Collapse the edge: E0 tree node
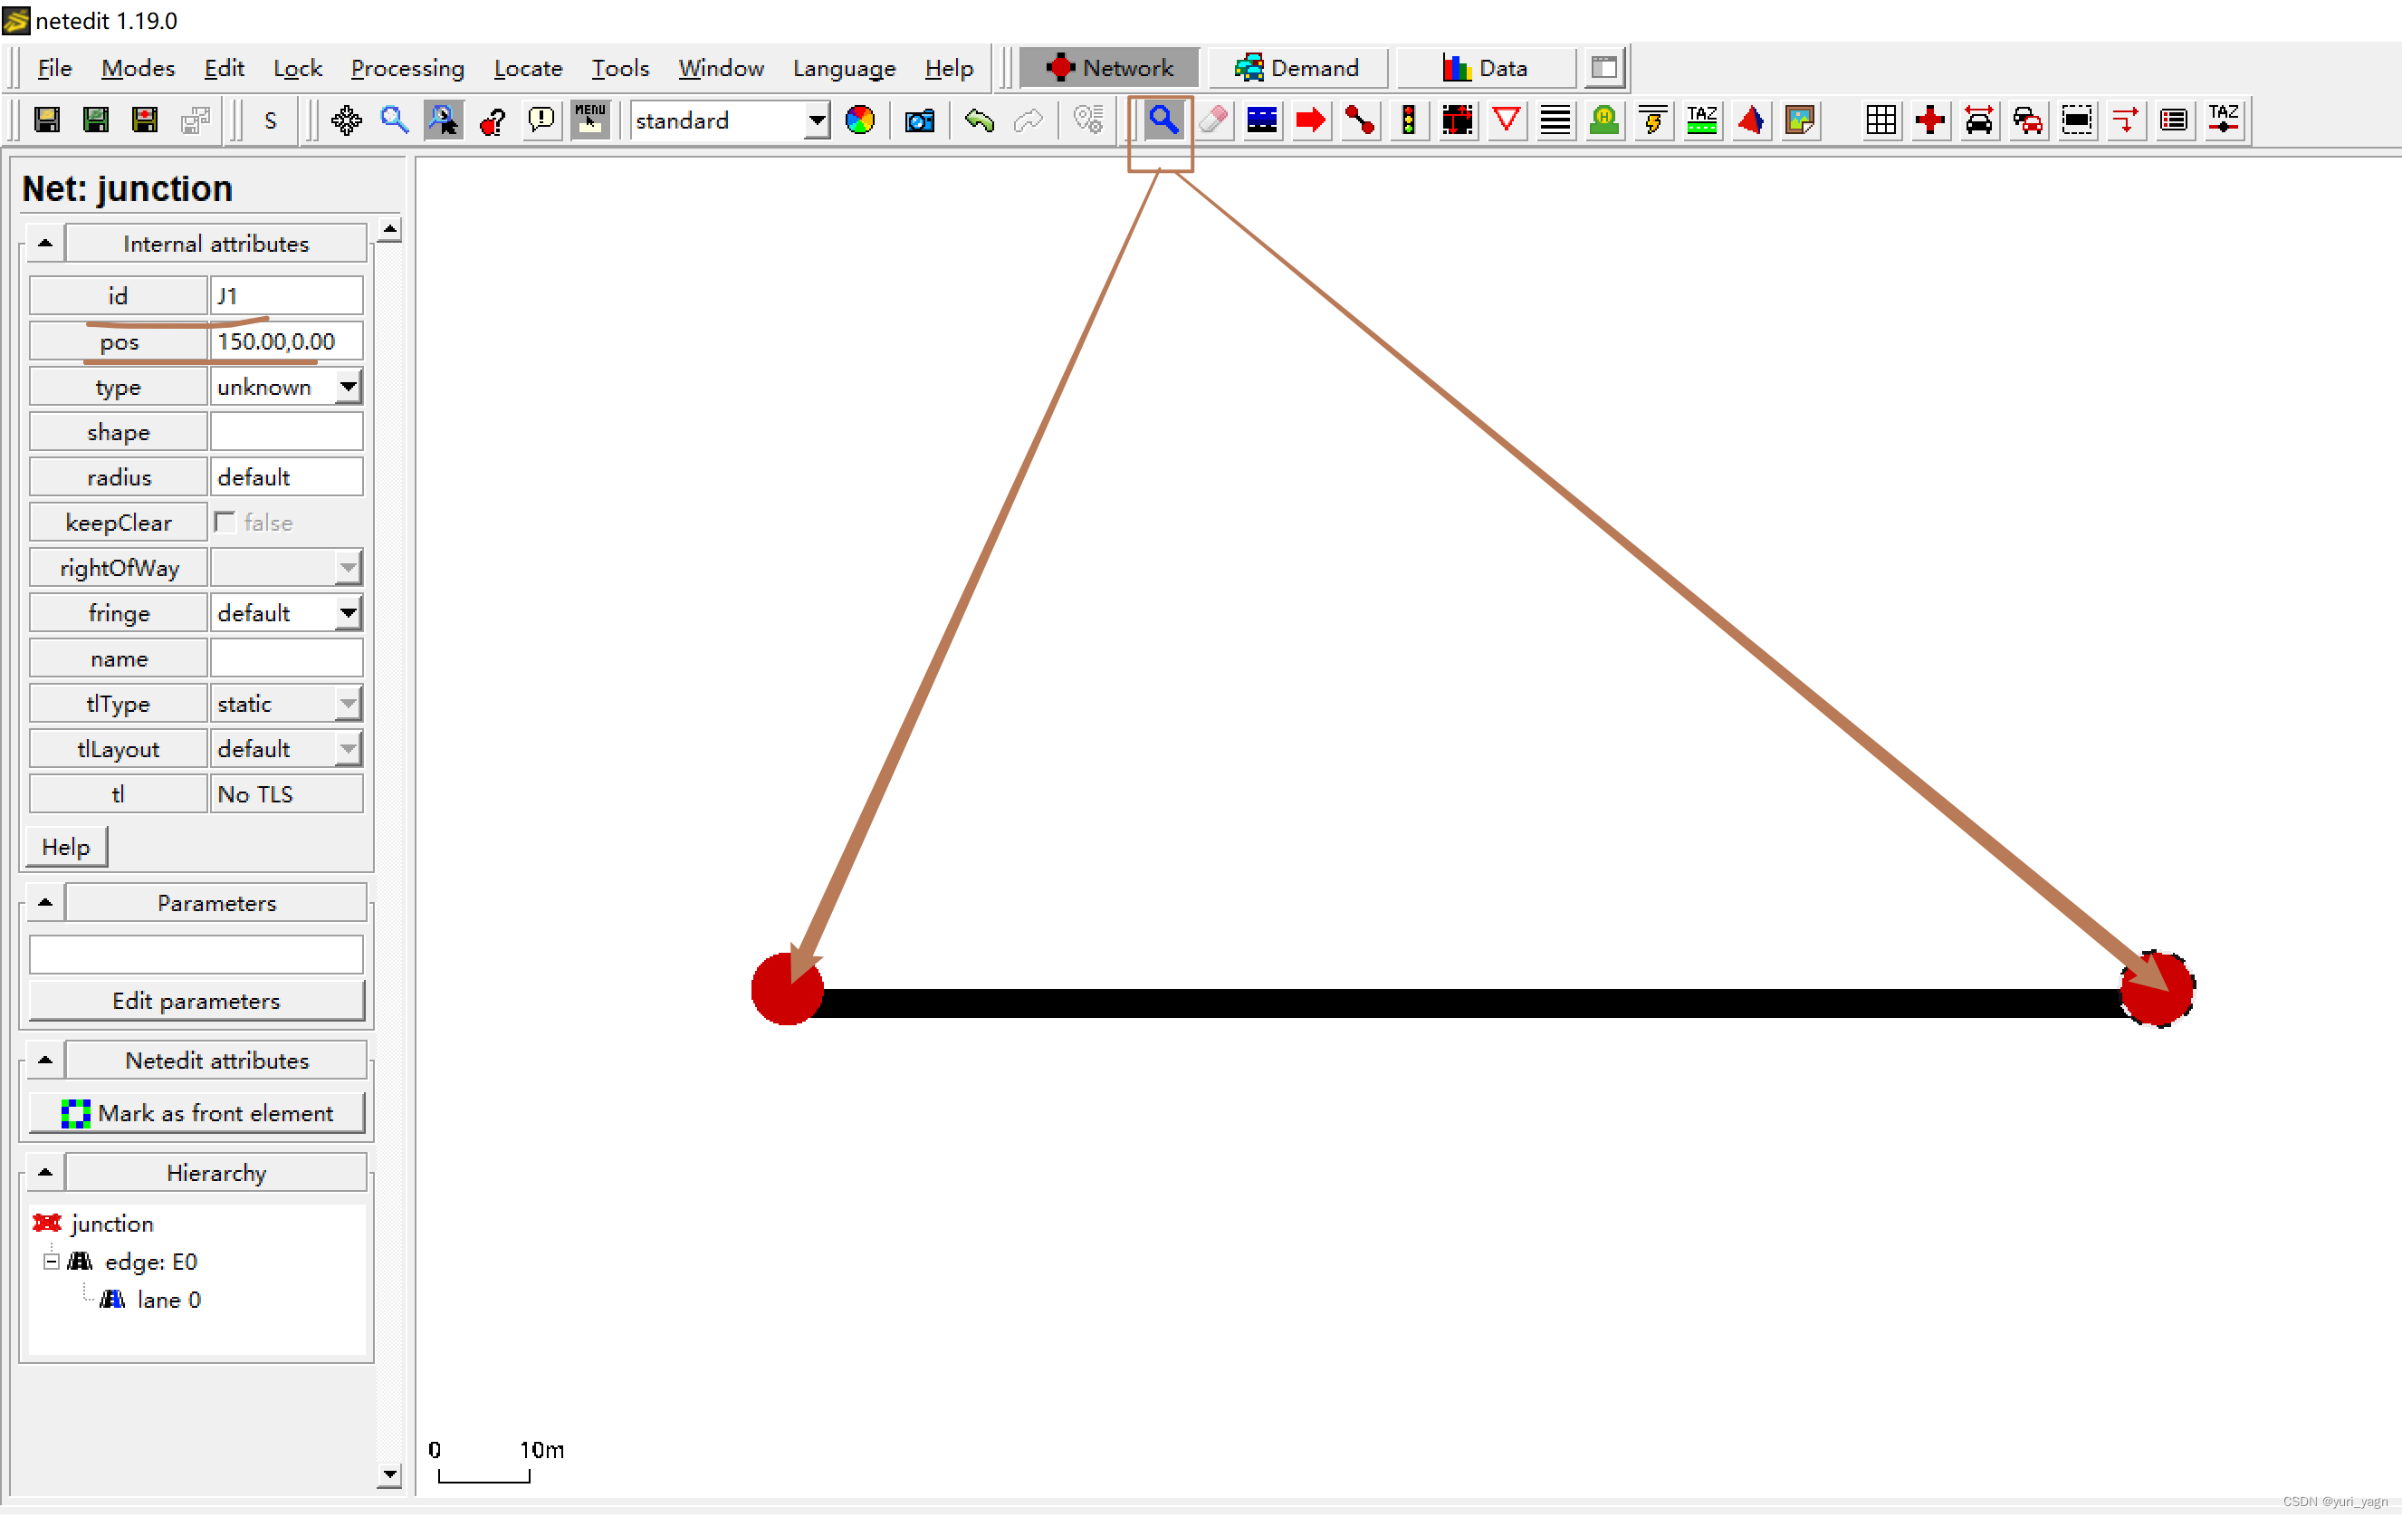 (x=51, y=1263)
